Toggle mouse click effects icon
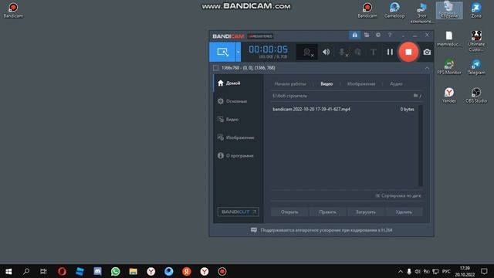Viewport: 494px width, 278px height. 358,52
